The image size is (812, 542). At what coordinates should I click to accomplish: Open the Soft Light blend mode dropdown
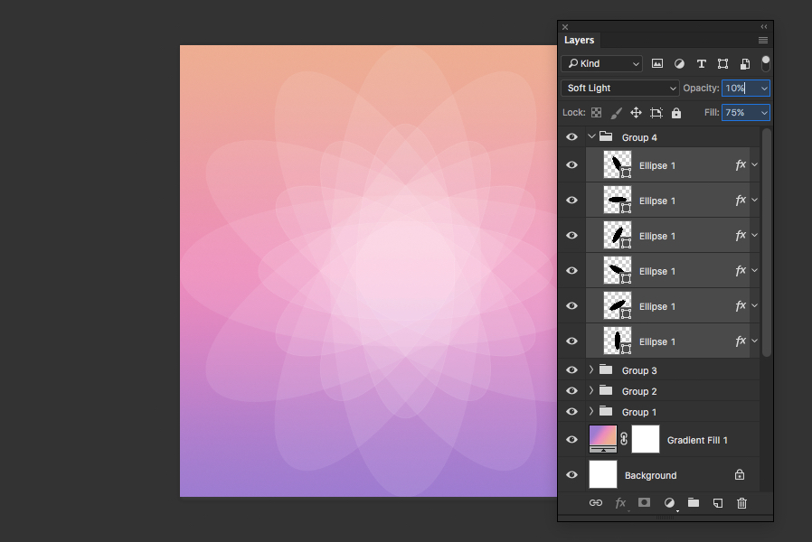620,88
